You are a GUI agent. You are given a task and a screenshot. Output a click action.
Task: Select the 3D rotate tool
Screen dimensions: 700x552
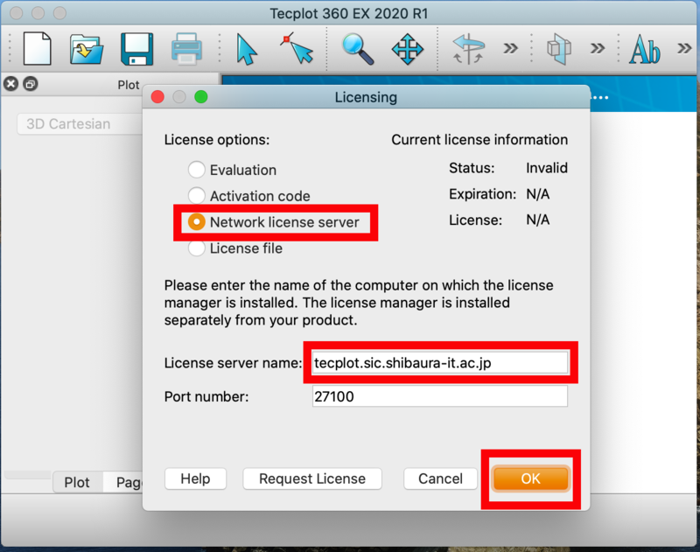468,49
